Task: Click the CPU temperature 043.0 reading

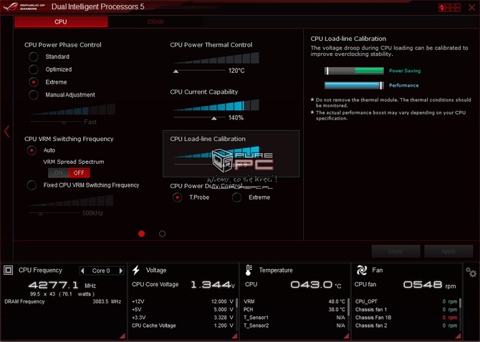Action: [316, 285]
